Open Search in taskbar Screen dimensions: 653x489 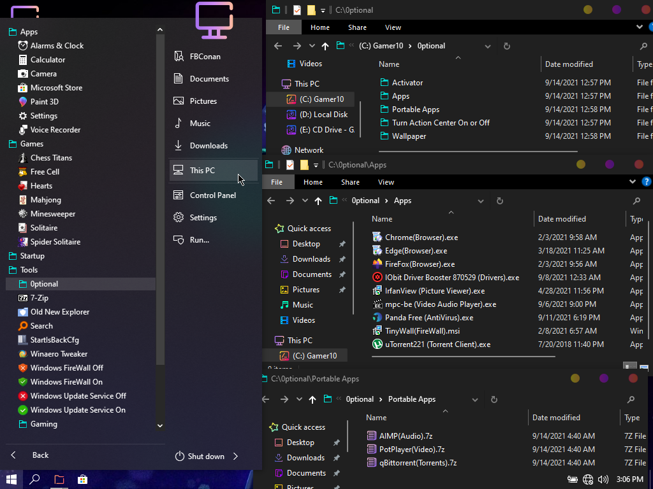[34, 479]
